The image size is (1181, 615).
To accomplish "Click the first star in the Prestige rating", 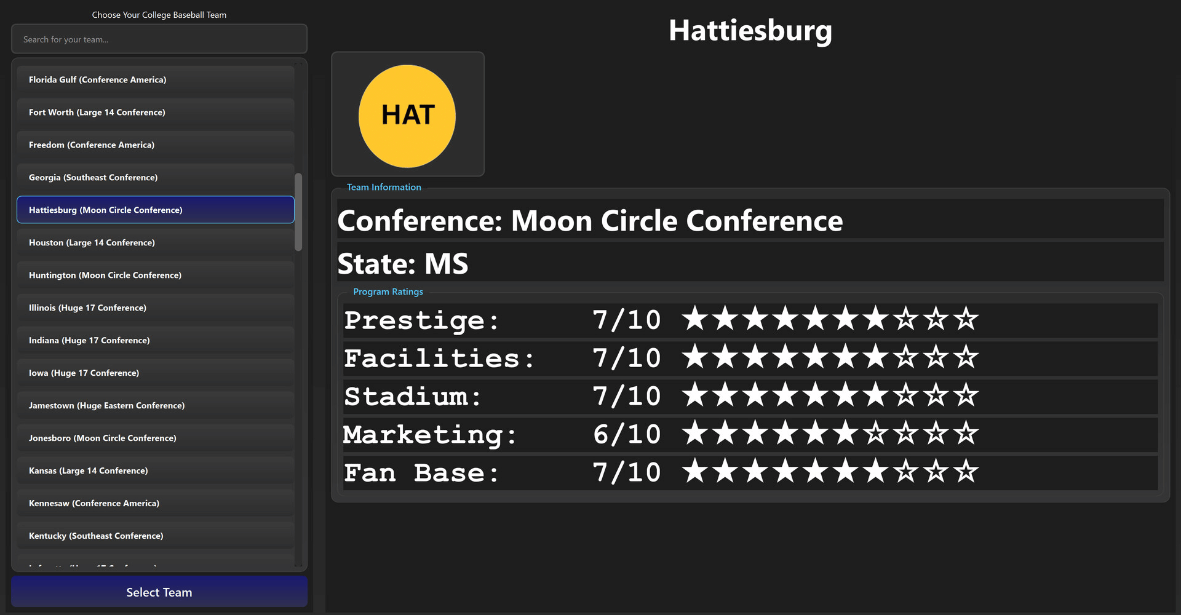I will 695,319.
